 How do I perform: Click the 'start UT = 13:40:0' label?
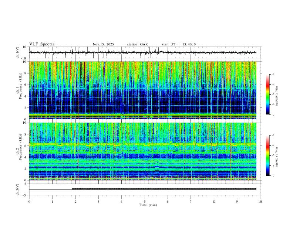[x=179, y=44]
